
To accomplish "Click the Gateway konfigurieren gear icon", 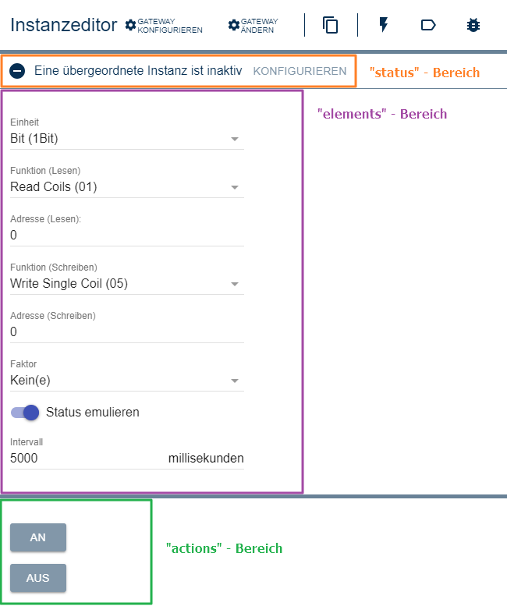I will click(x=130, y=26).
